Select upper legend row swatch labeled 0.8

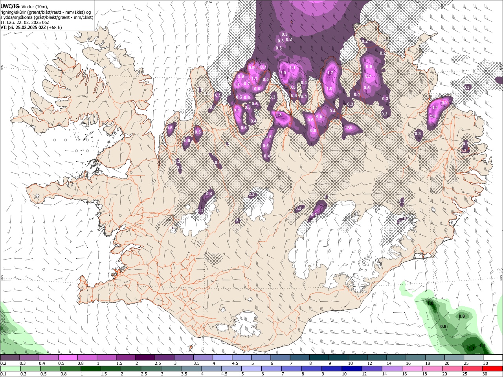point(87,358)
